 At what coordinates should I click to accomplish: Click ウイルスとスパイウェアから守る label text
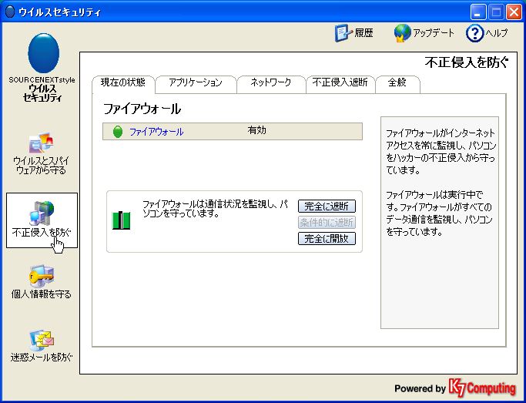pos(42,166)
